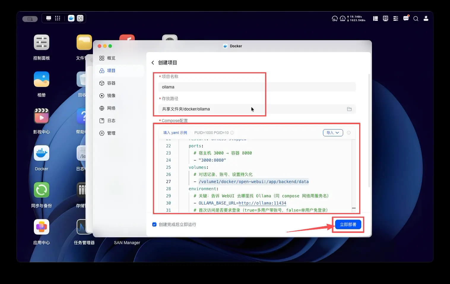
Task: View the 日志 logs section
Action: pyautogui.click(x=119, y=121)
